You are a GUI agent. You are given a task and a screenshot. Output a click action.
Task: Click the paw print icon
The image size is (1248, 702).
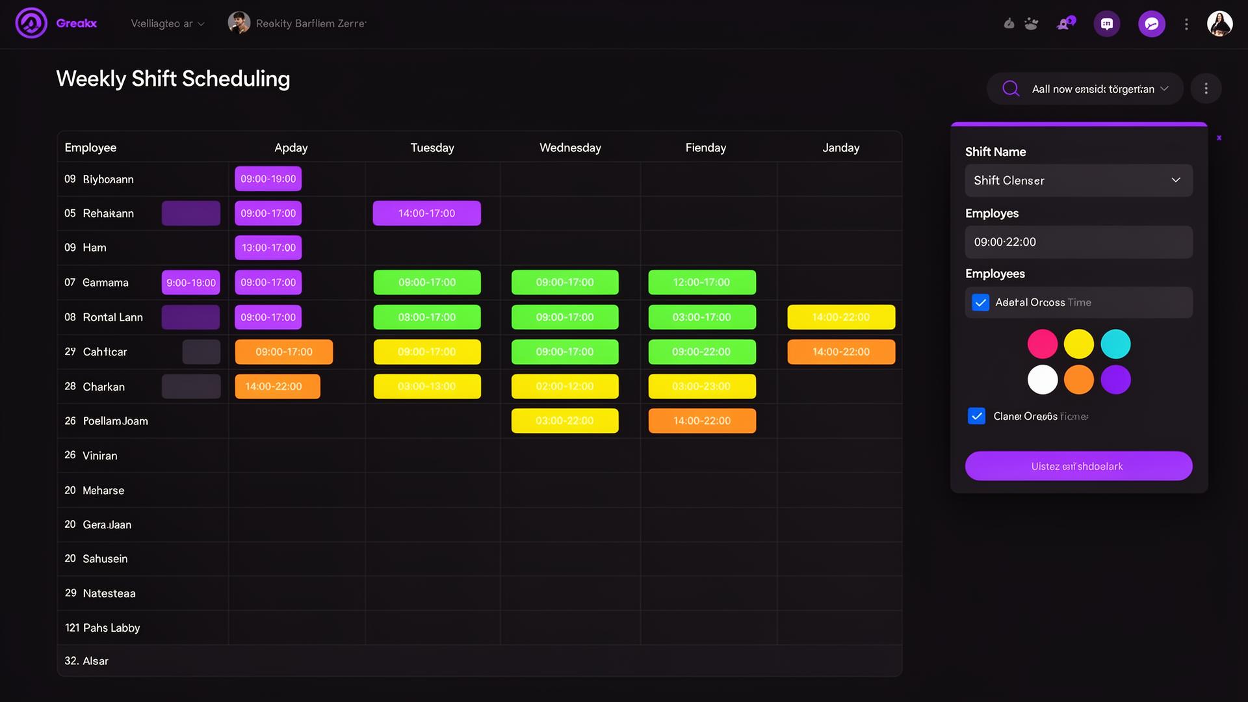click(x=1031, y=24)
